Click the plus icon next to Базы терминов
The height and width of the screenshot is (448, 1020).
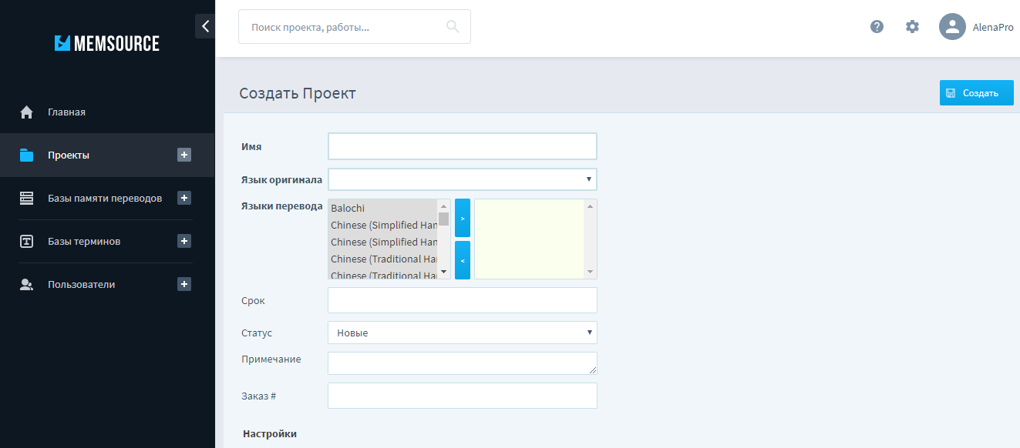pos(184,241)
